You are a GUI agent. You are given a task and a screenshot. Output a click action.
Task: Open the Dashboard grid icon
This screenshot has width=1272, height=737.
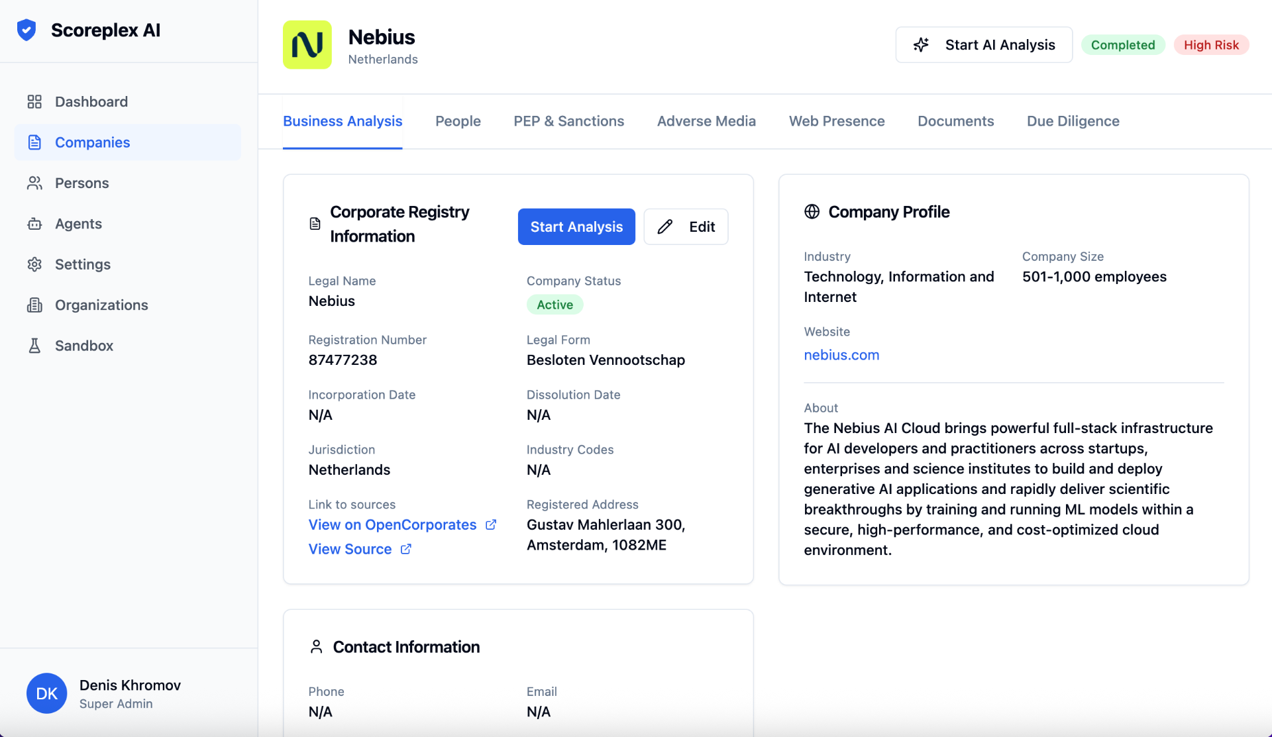point(34,101)
